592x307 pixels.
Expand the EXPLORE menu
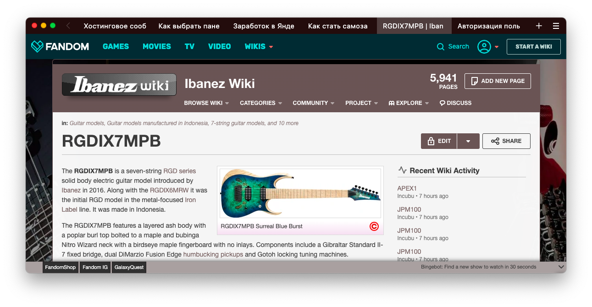tap(409, 103)
